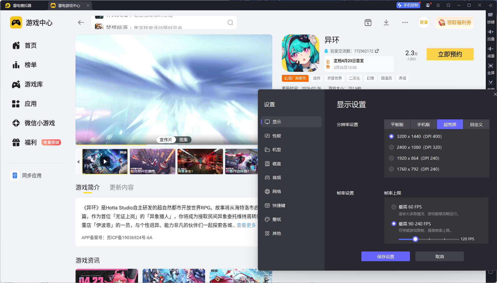Click the 立即预约 reserve button
The image size is (497, 283).
click(x=450, y=54)
